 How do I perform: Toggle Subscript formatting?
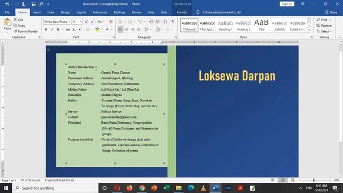[x=74, y=29]
